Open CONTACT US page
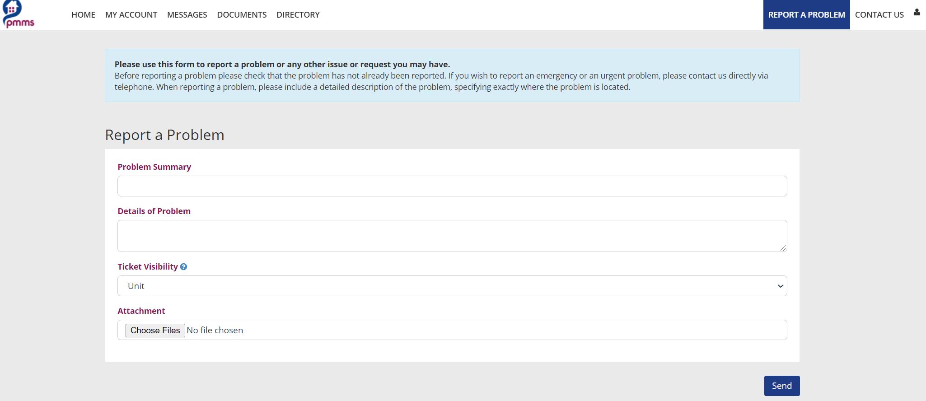 tap(879, 15)
